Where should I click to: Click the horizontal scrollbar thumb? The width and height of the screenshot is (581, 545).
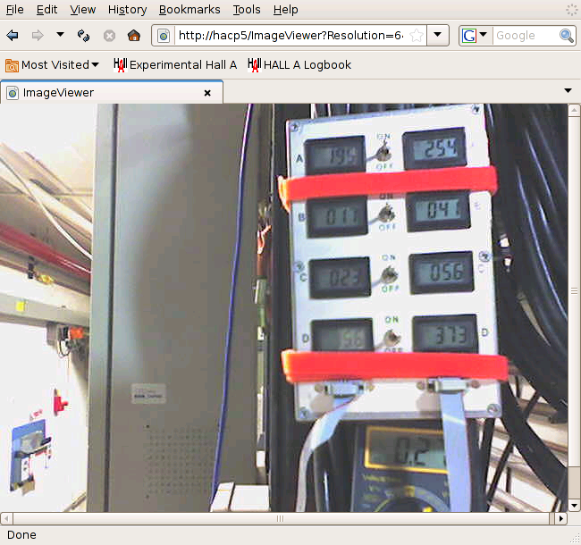click(281, 518)
